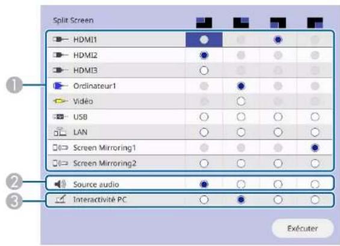Select USB for the bottom-left quadrant
Image resolution: width=340 pixels, height=246 pixels.
pos(278,117)
